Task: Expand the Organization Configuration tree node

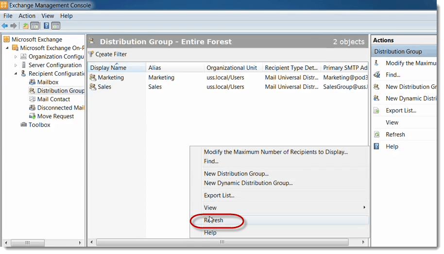Action: click(x=16, y=57)
